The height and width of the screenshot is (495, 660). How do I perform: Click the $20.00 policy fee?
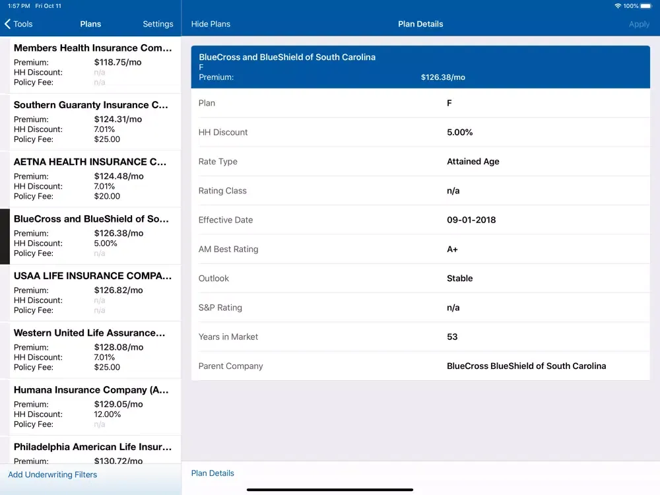[107, 196]
